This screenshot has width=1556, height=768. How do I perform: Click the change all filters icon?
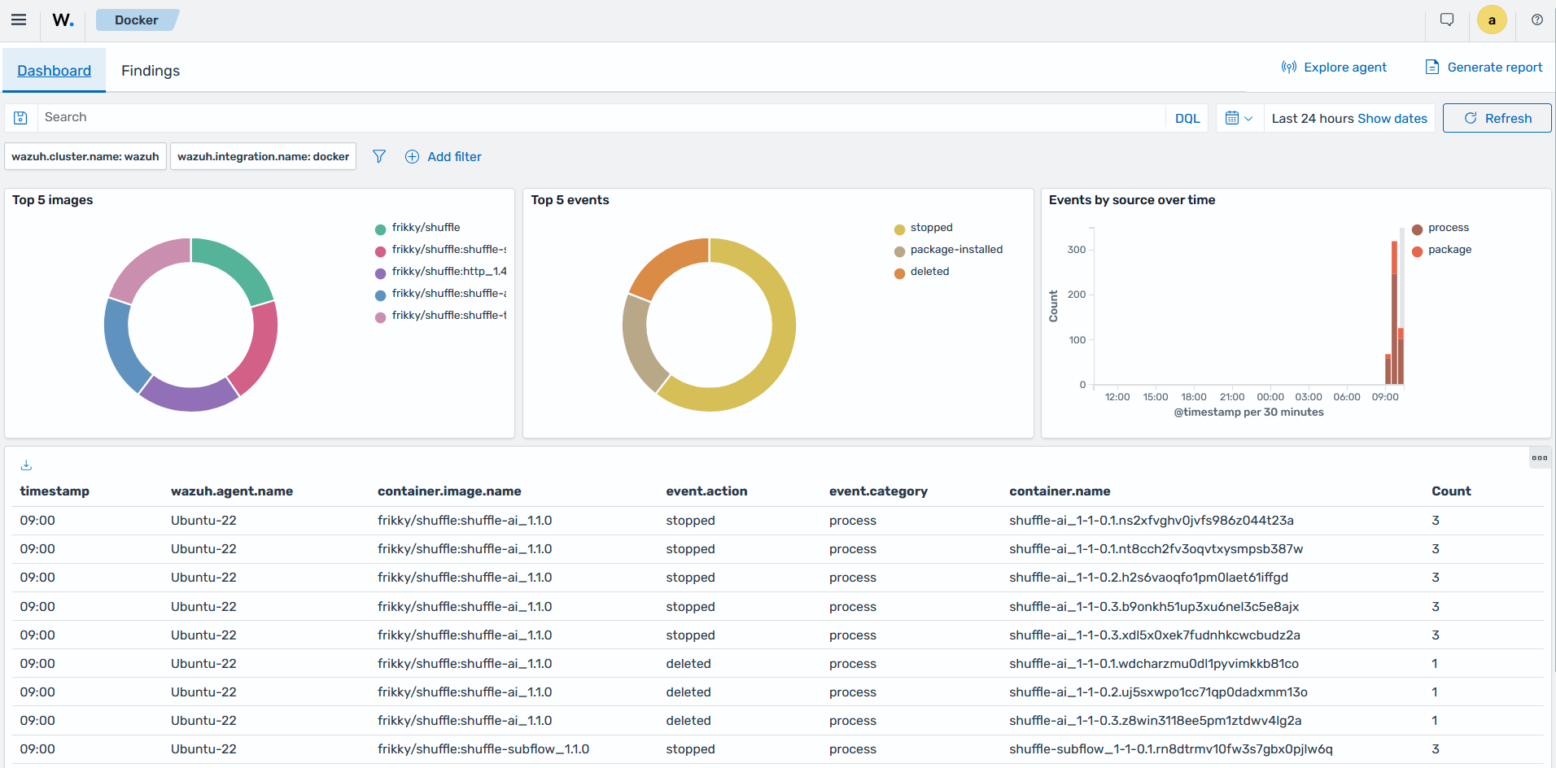pyautogui.click(x=379, y=156)
